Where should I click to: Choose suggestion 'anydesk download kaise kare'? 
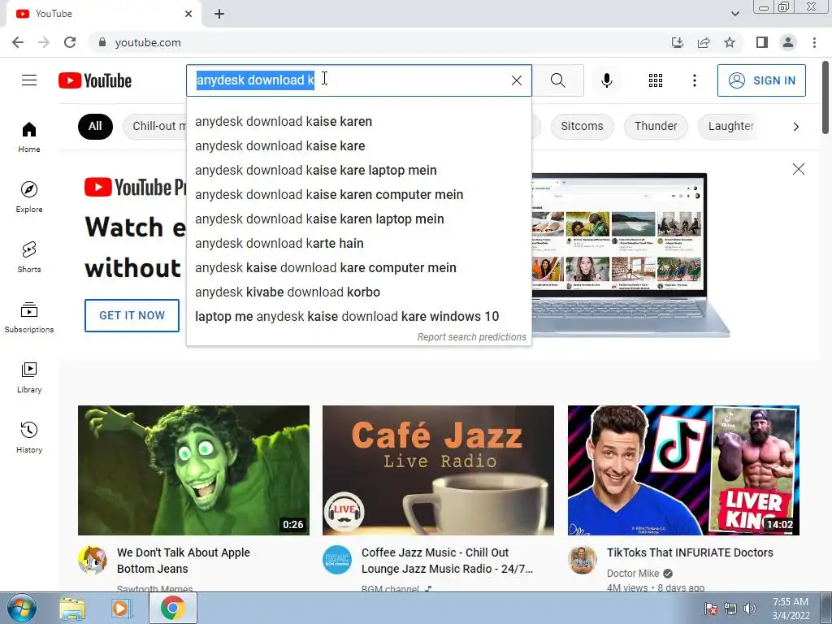[x=358, y=146]
